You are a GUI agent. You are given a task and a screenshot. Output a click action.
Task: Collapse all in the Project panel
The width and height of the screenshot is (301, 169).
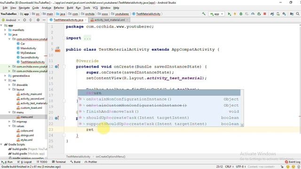click(31, 20)
